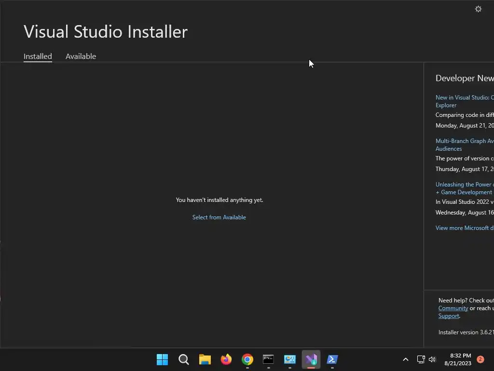Click the 'Monday, August 21' news date
Image resolution: width=494 pixels, height=371 pixels.
(x=465, y=126)
